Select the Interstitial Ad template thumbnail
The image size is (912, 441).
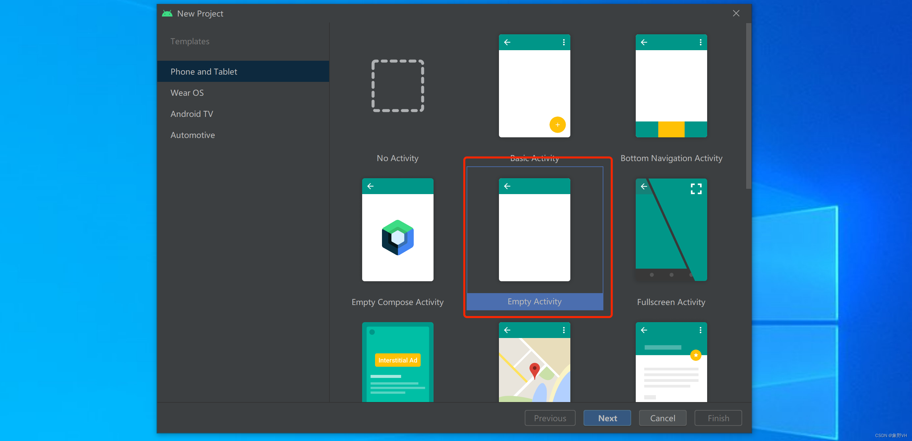coord(397,361)
